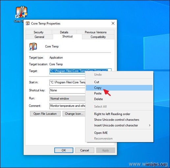
Task: Click the Change Icon button
Action: [74, 114]
